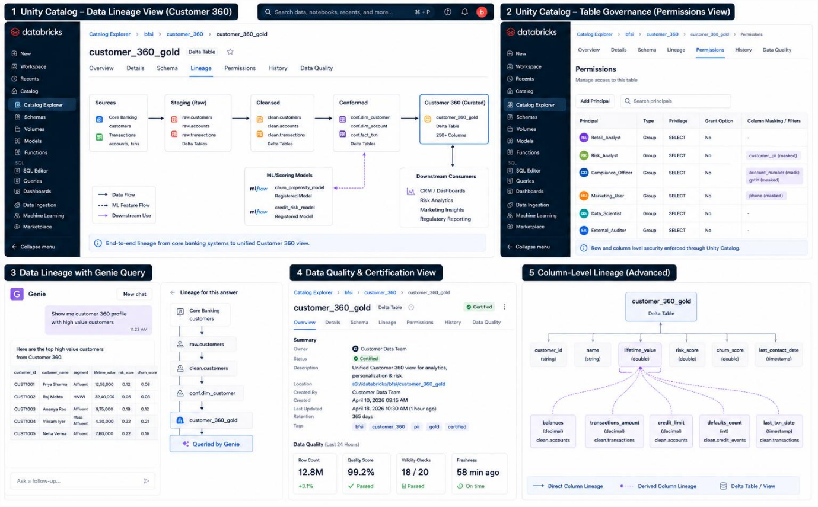Click 'credit_risk_model' in ML/Scoring Models
This screenshot has height=507, width=818.
296,208
